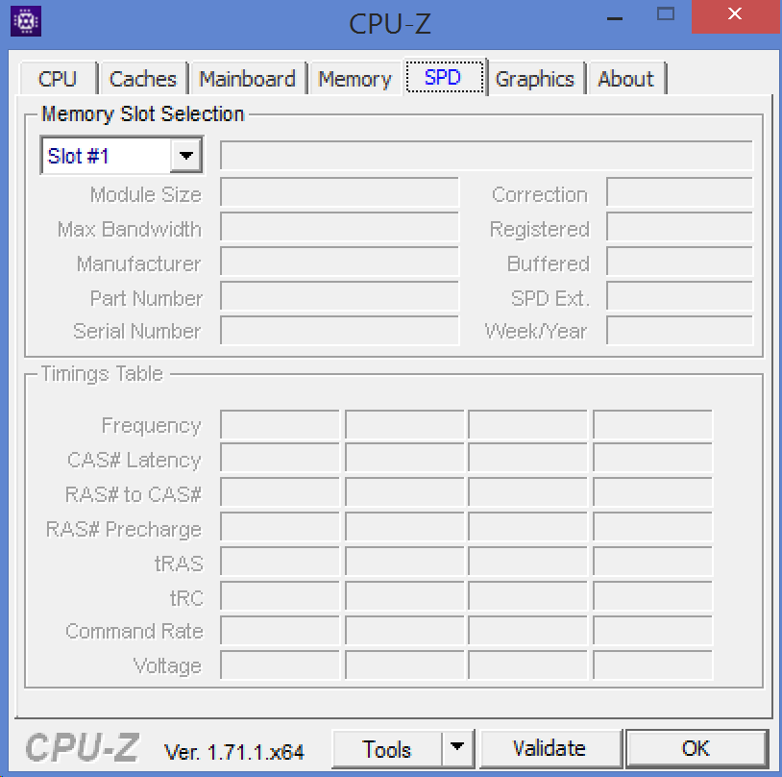The height and width of the screenshot is (777, 782).
Task: Click the 'tRAS' row label
Action: pos(179,564)
